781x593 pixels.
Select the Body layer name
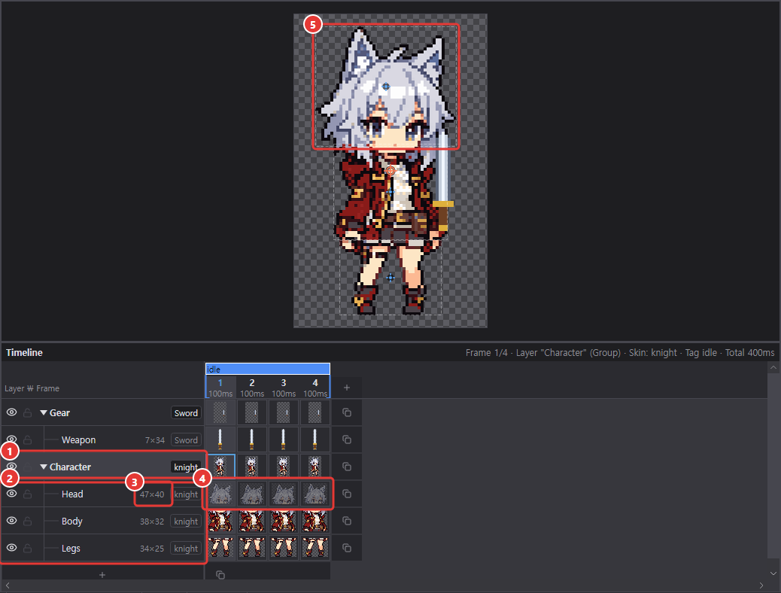point(71,522)
